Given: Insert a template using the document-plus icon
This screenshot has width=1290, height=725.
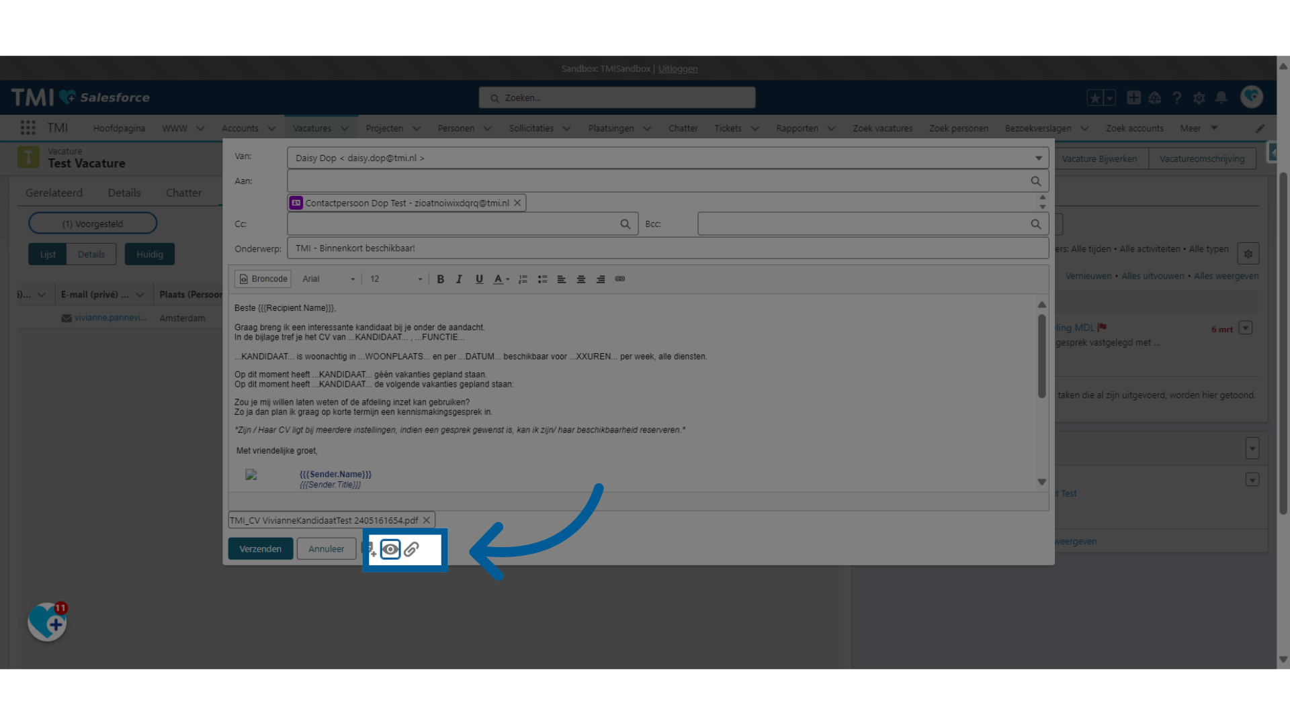Looking at the screenshot, I should click(371, 549).
